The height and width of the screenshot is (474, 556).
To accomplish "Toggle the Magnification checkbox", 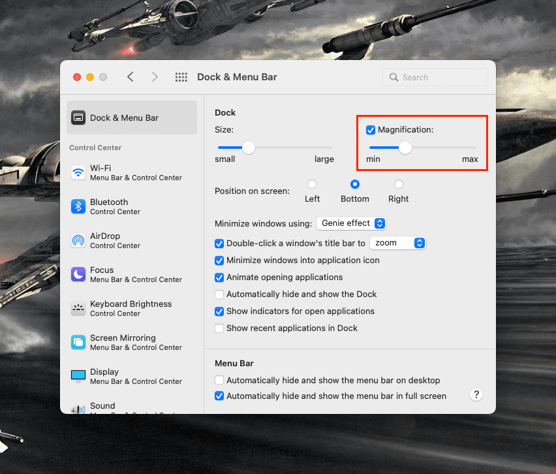I will 371,130.
